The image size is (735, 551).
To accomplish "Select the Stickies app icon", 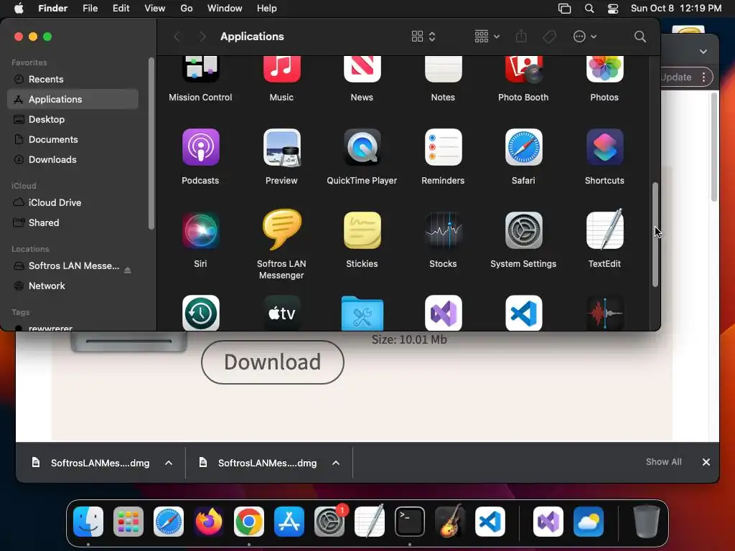I will click(x=362, y=230).
